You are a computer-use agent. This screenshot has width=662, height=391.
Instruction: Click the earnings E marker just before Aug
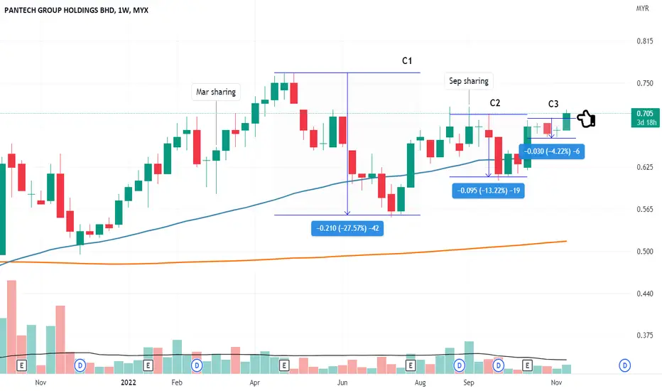tap(411, 365)
